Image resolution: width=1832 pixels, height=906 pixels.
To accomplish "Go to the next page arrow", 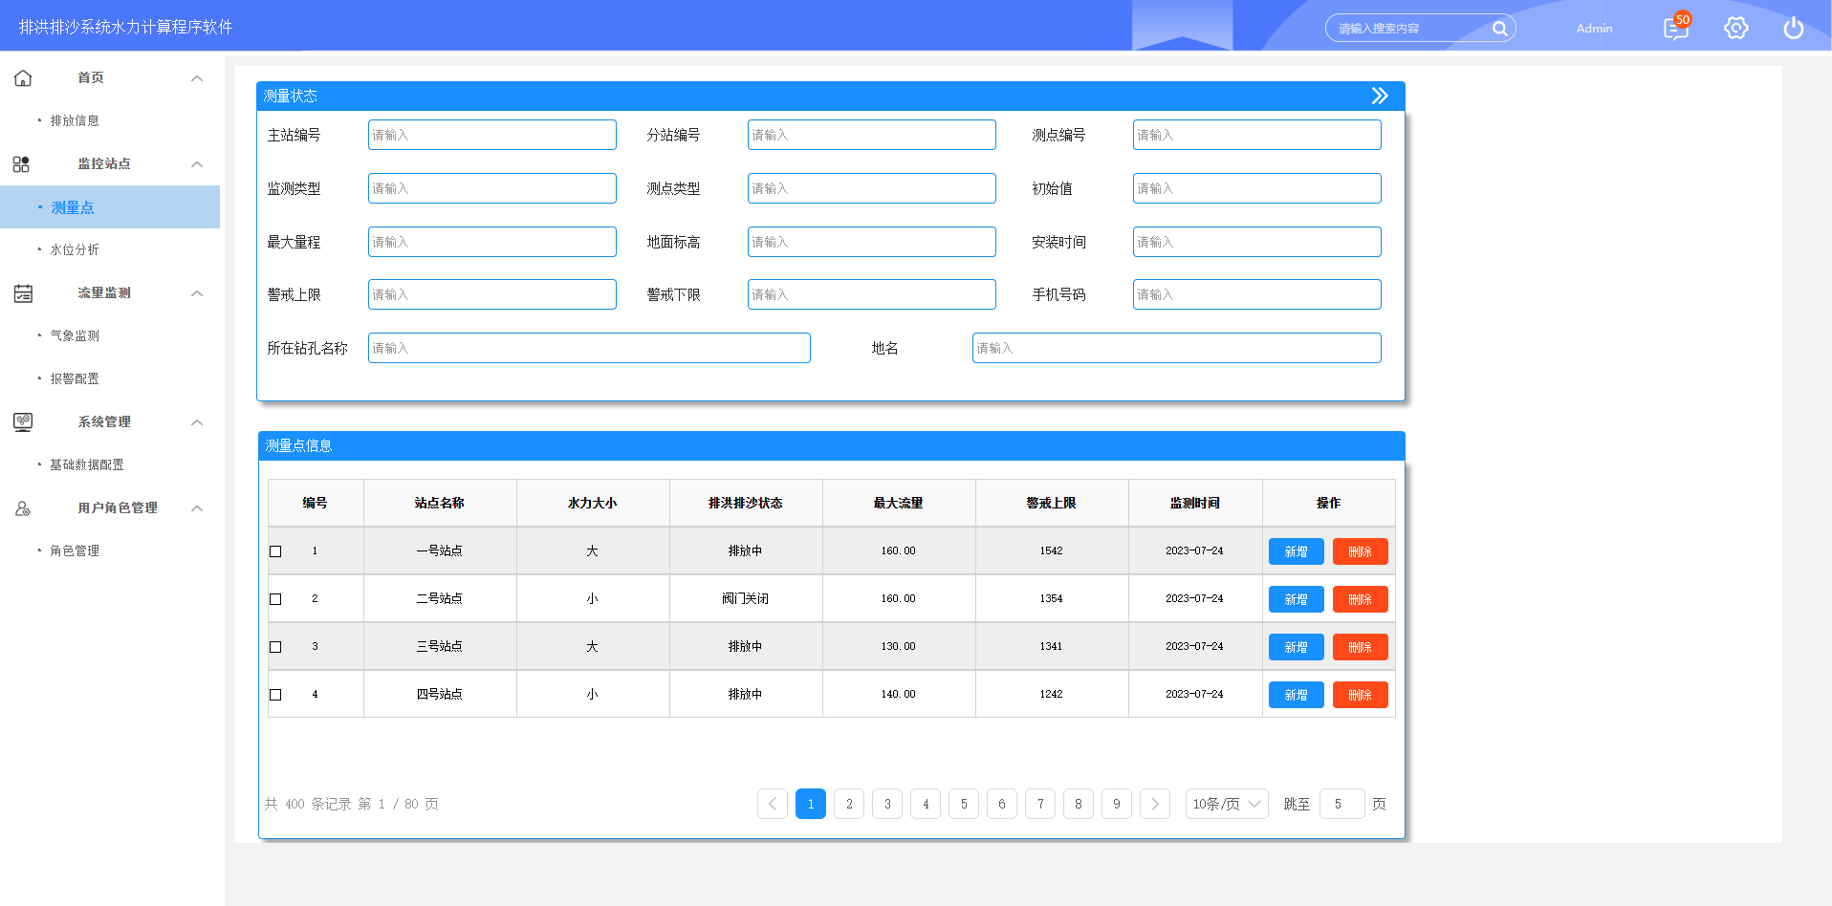I will [x=1155, y=804].
